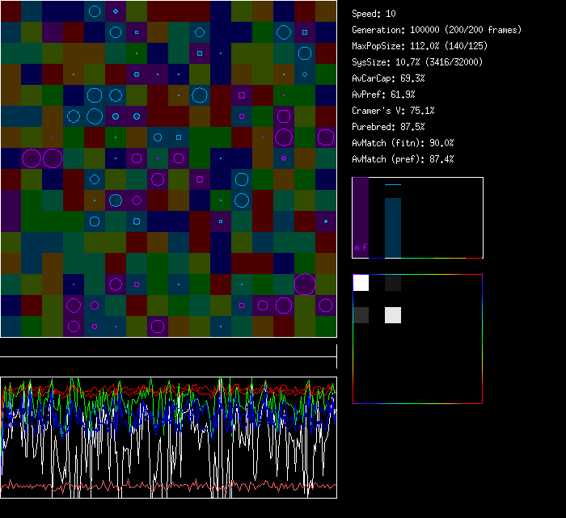The image size is (566, 518).
Task: Click the small cyan diamond at grid's right edge
Action: point(326,221)
